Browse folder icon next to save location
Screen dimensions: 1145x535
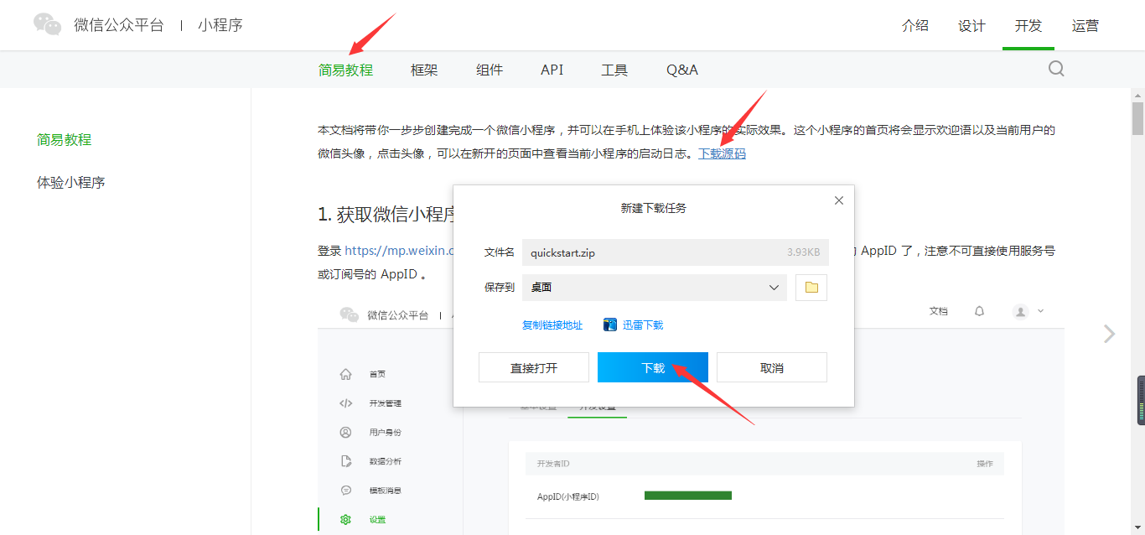coord(811,287)
